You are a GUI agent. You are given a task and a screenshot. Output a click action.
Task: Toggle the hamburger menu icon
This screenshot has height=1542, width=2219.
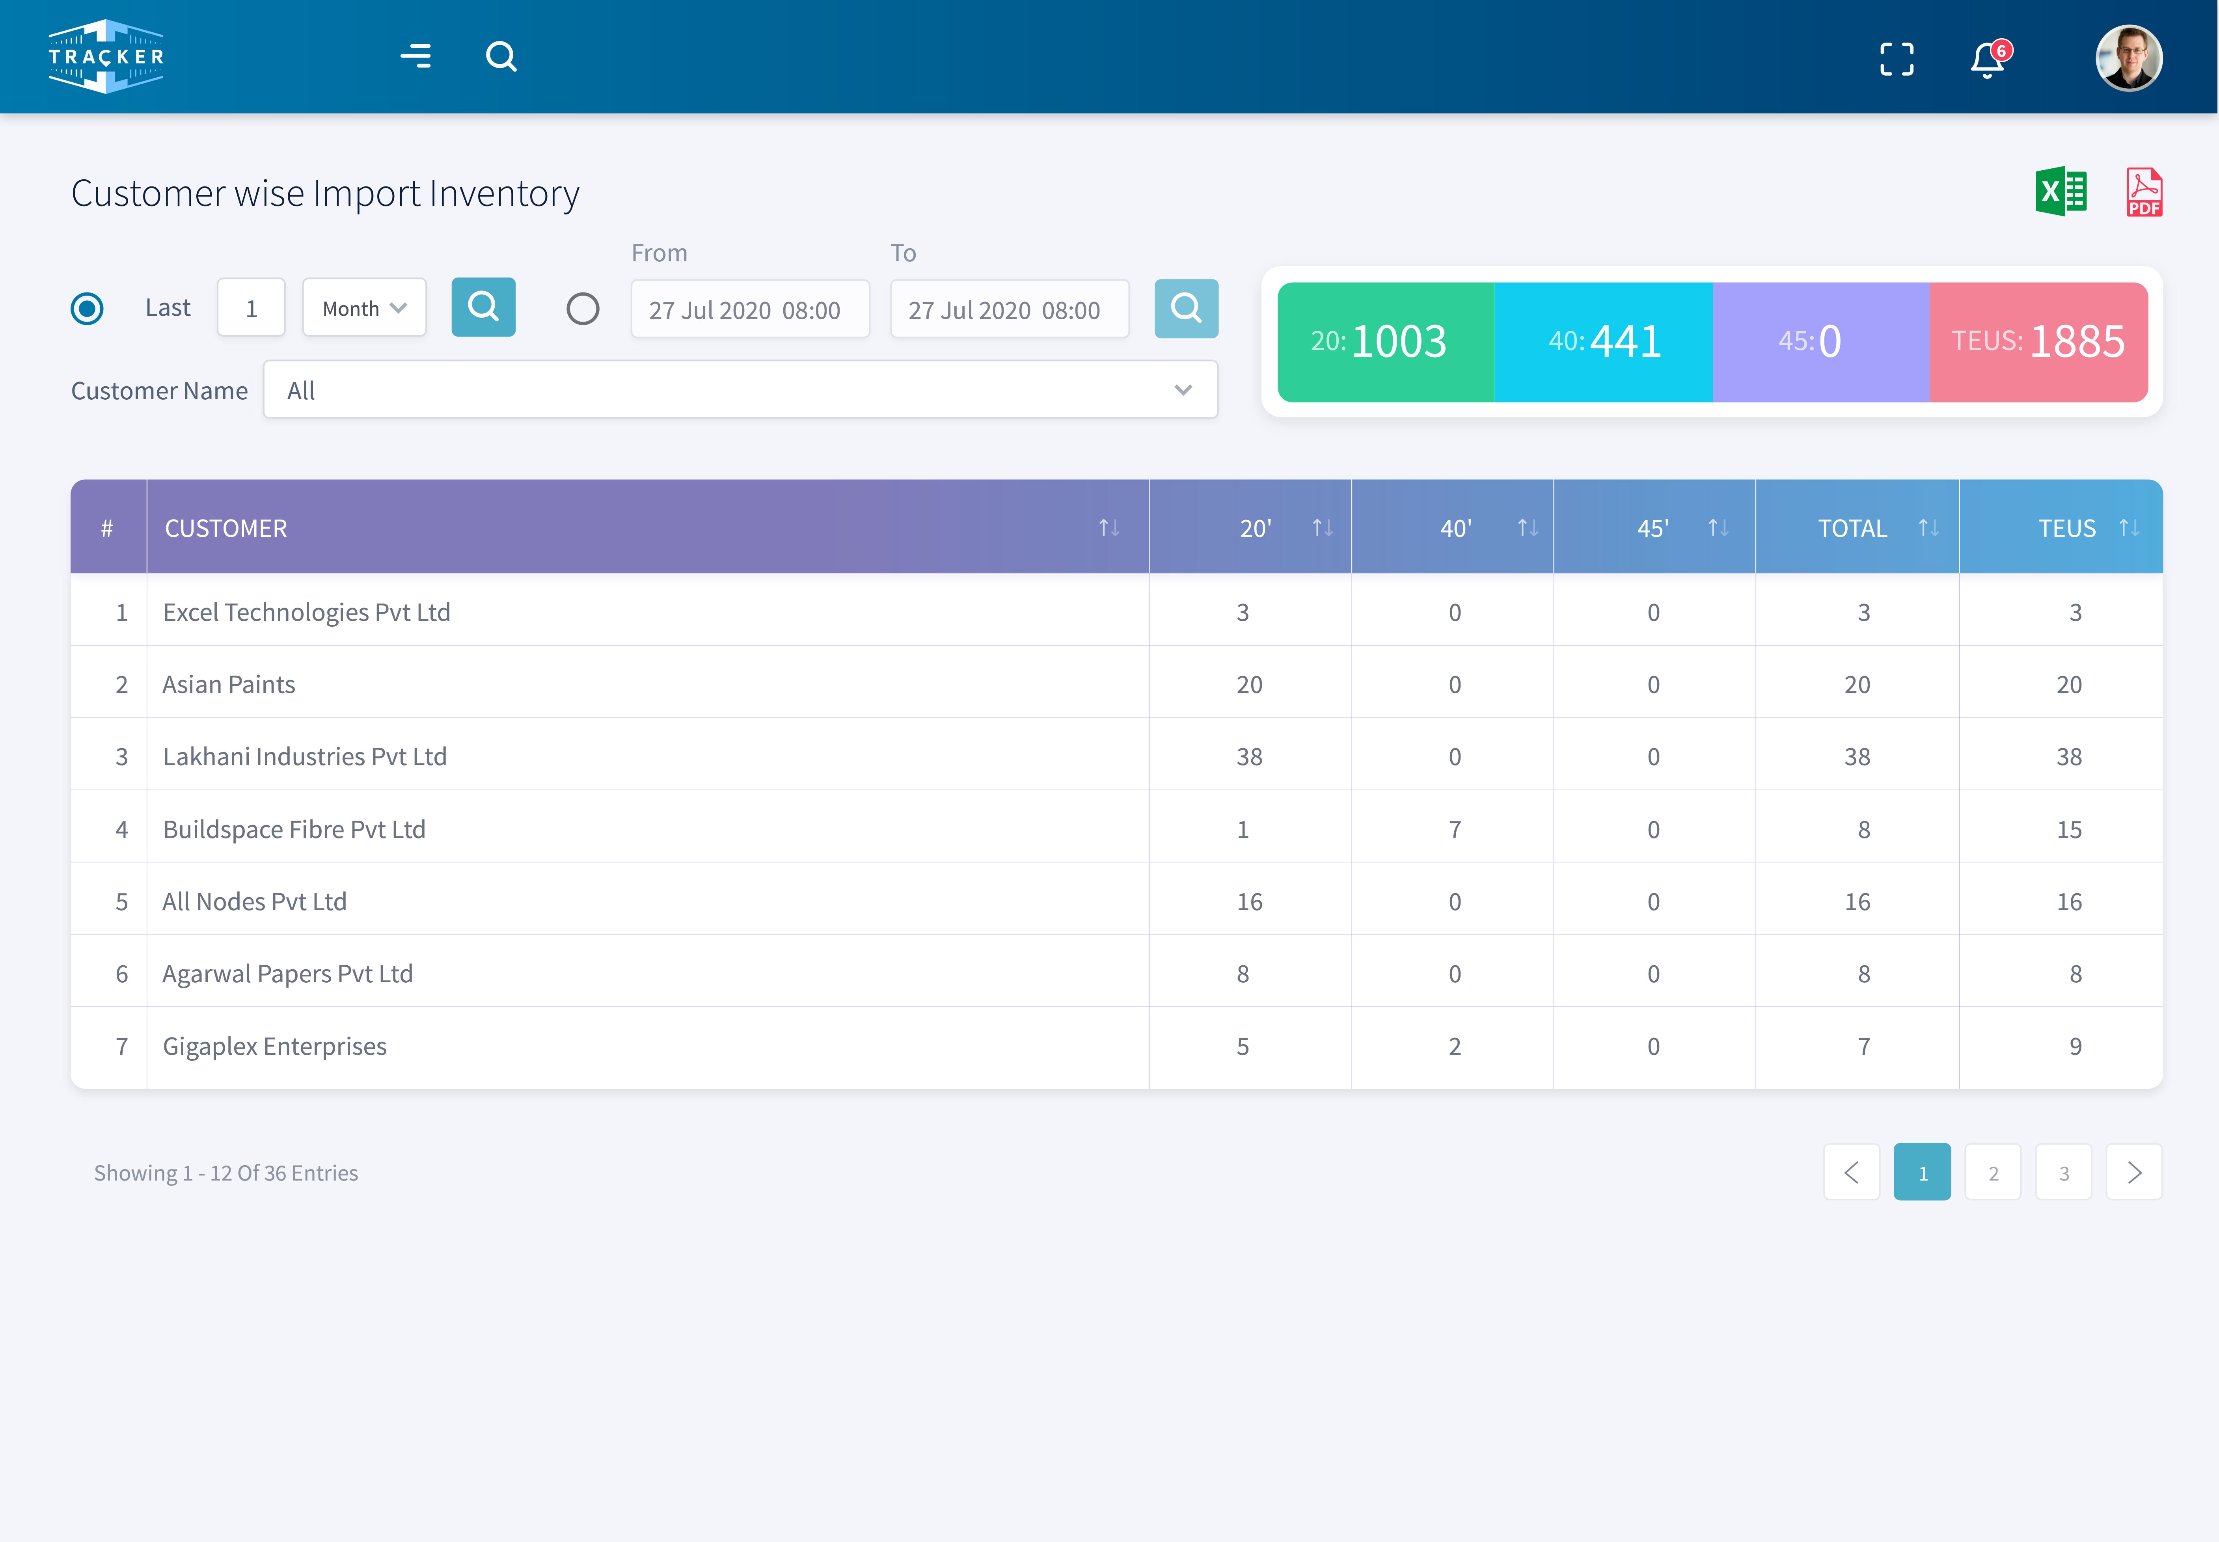click(x=416, y=56)
